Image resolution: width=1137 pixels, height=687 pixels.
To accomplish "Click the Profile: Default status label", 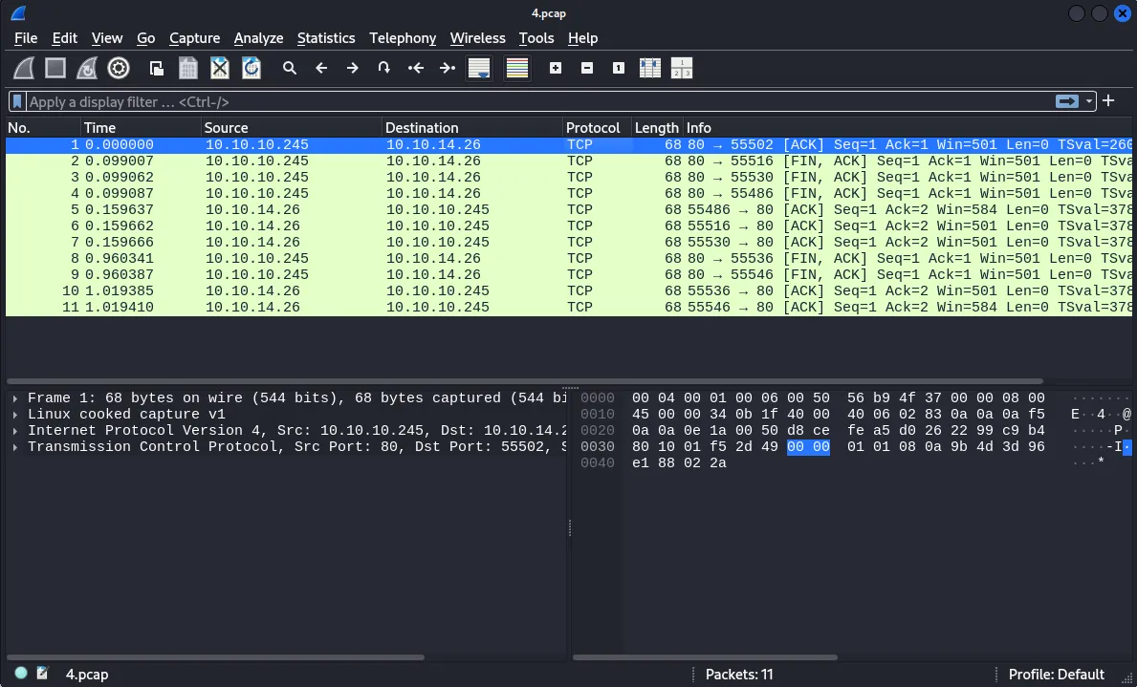I will (x=1056, y=674).
